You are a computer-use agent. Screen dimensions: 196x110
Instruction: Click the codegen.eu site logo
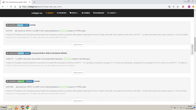(37, 13)
